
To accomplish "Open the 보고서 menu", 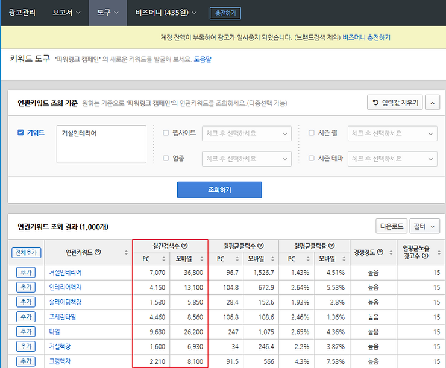I will (x=66, y=13).
